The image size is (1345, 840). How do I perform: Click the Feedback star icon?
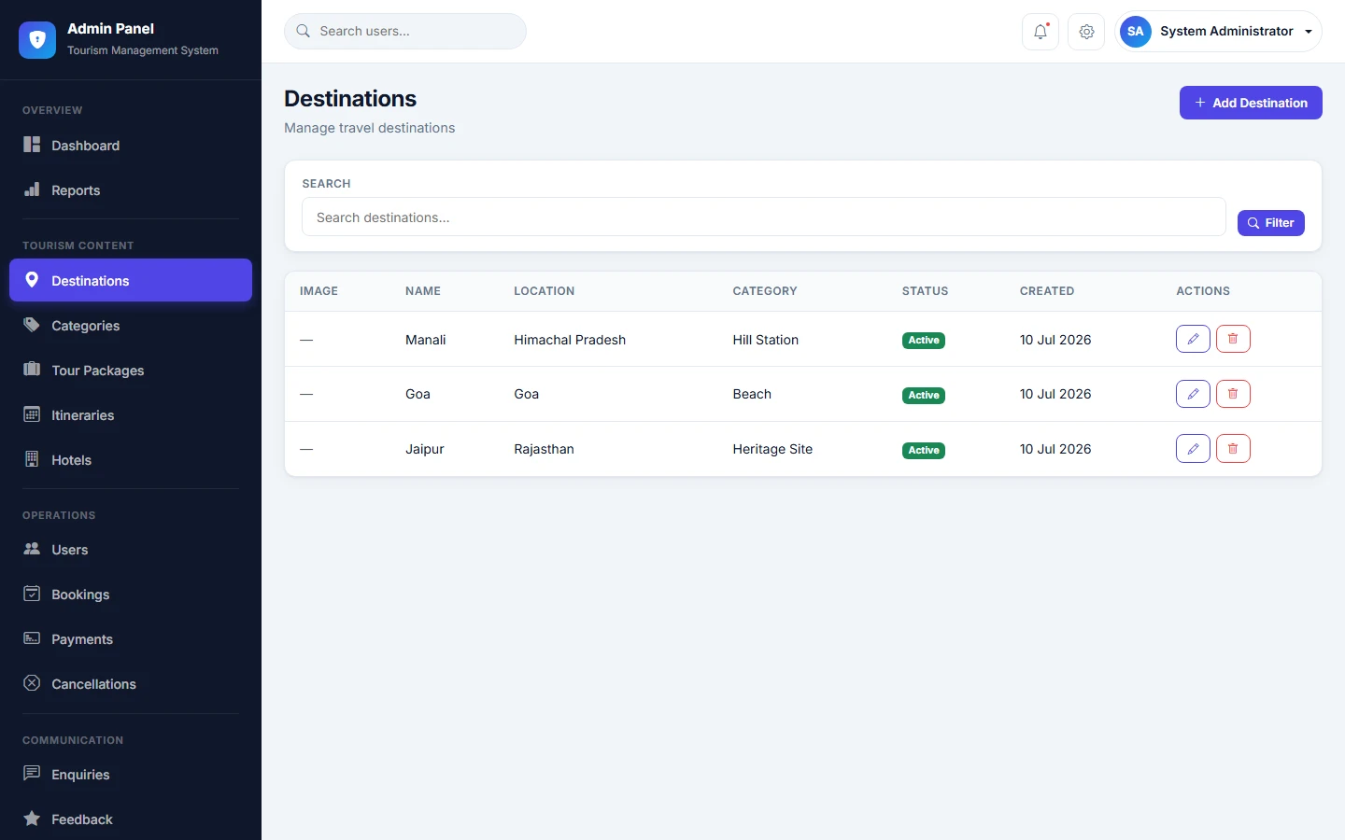point(32,819)
